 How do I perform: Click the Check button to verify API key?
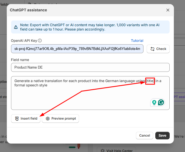(158, 49)
